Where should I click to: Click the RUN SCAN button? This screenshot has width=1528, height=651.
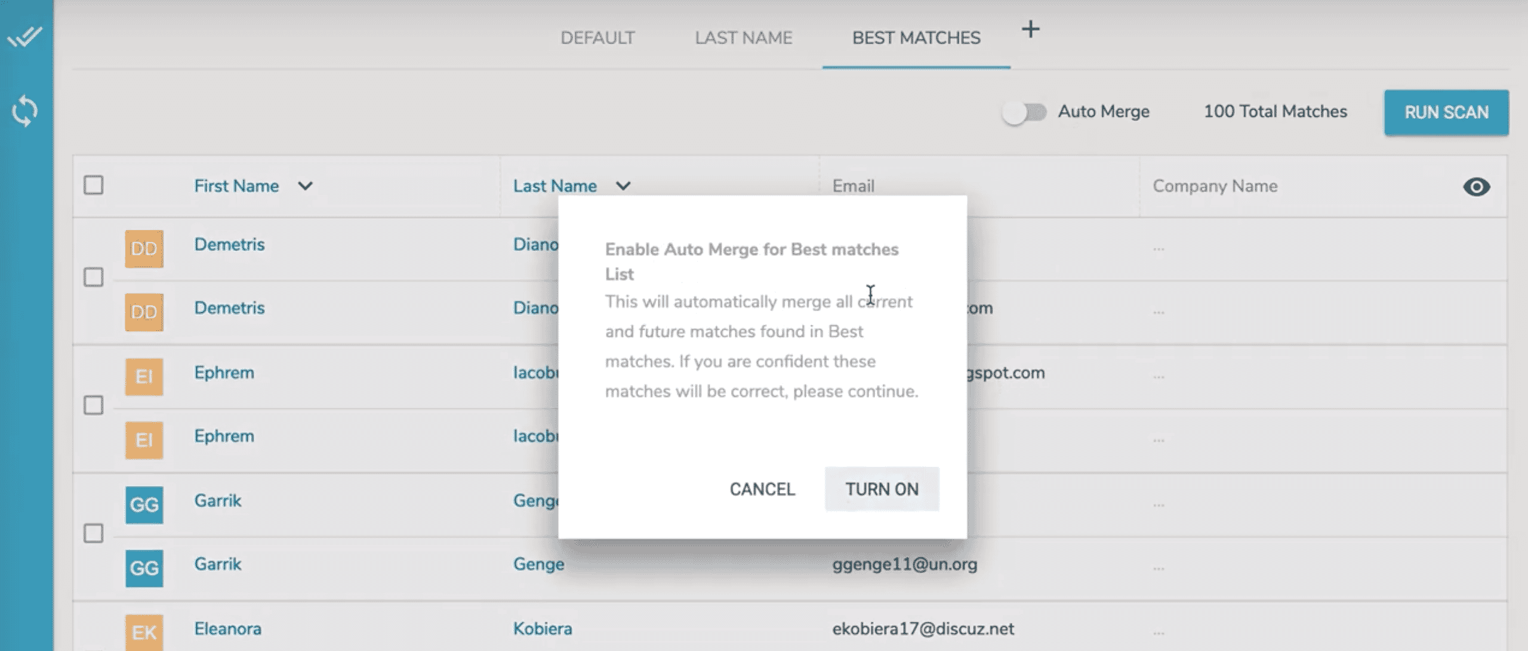(x=1446, y=113)
